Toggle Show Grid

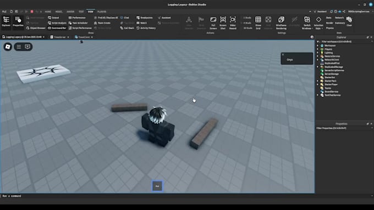tap(258, 23)
